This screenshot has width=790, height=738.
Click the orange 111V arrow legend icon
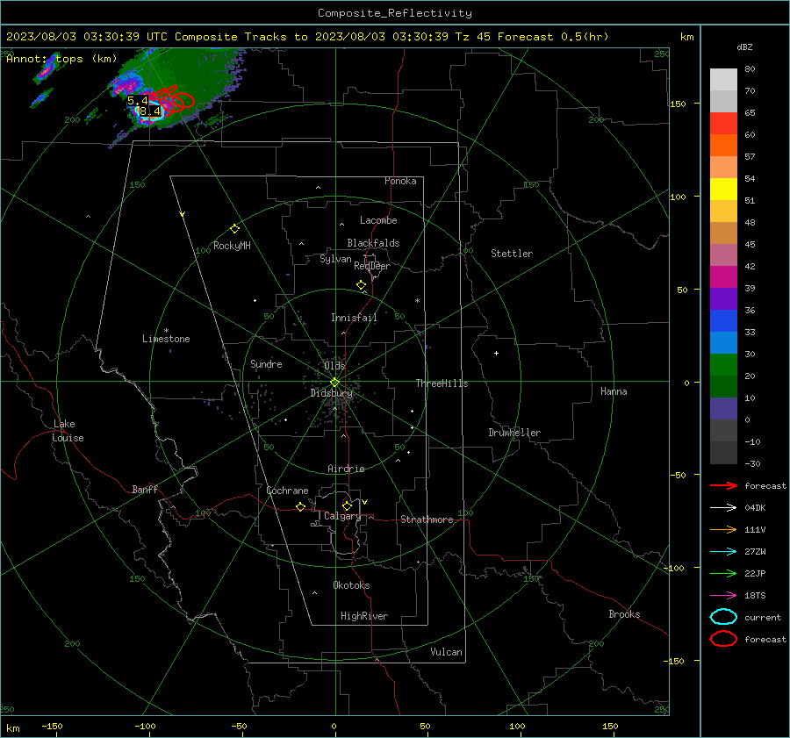pos(723,529)
